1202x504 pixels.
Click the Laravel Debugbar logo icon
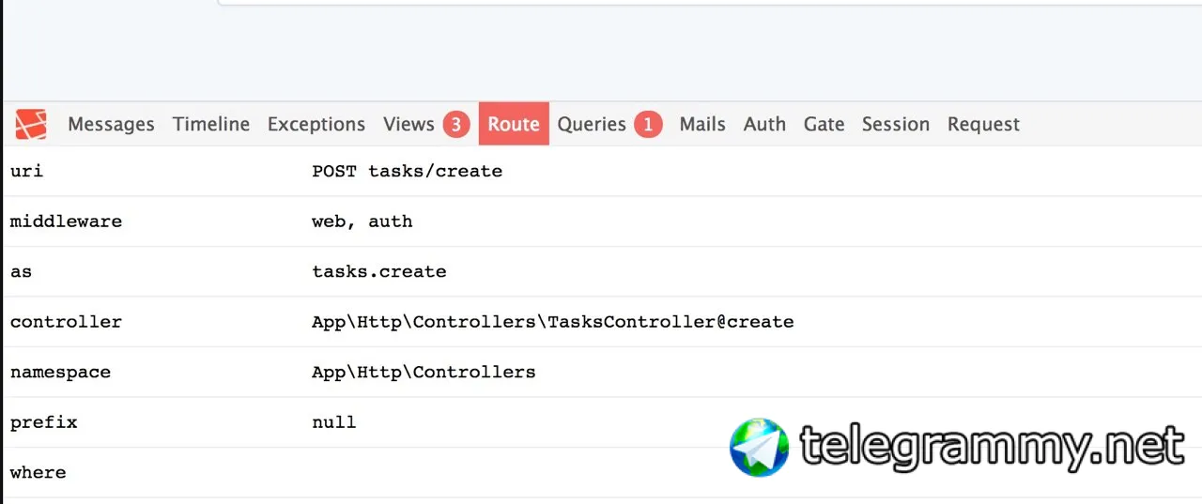(31, 124)
